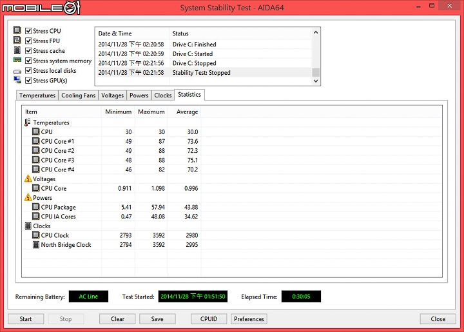The image size is (464, 332).
Task: Open the Cooling Fans tab
Action: click(x=78, y=95)
